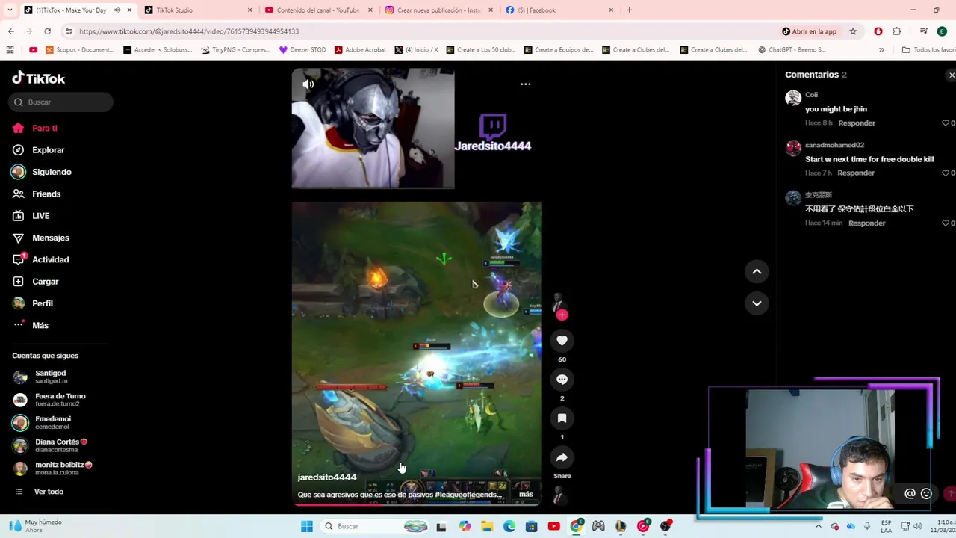
Task: Reply to Coli's comment with Responder
Action: point(857,123)
